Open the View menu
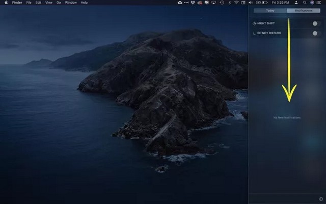326x204 pixels. pos(49,3)
